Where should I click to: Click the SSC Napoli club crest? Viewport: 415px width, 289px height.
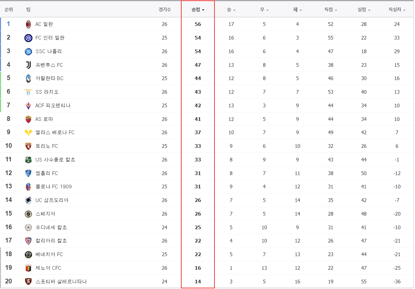28,51
